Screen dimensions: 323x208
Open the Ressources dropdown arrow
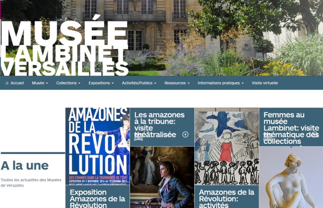pyautogui.click(x=188, y=83)
